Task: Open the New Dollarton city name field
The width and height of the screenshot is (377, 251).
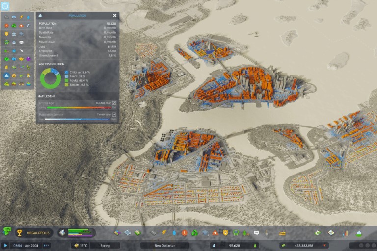Action: [165, 246]
